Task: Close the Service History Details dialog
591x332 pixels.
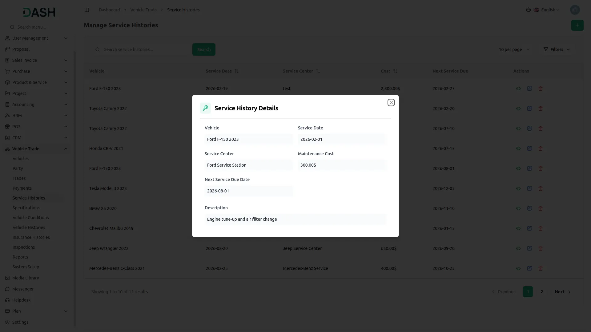Action: coord(391,102)
